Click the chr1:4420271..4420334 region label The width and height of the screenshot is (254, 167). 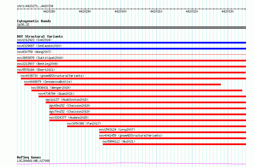click(35, 6)
